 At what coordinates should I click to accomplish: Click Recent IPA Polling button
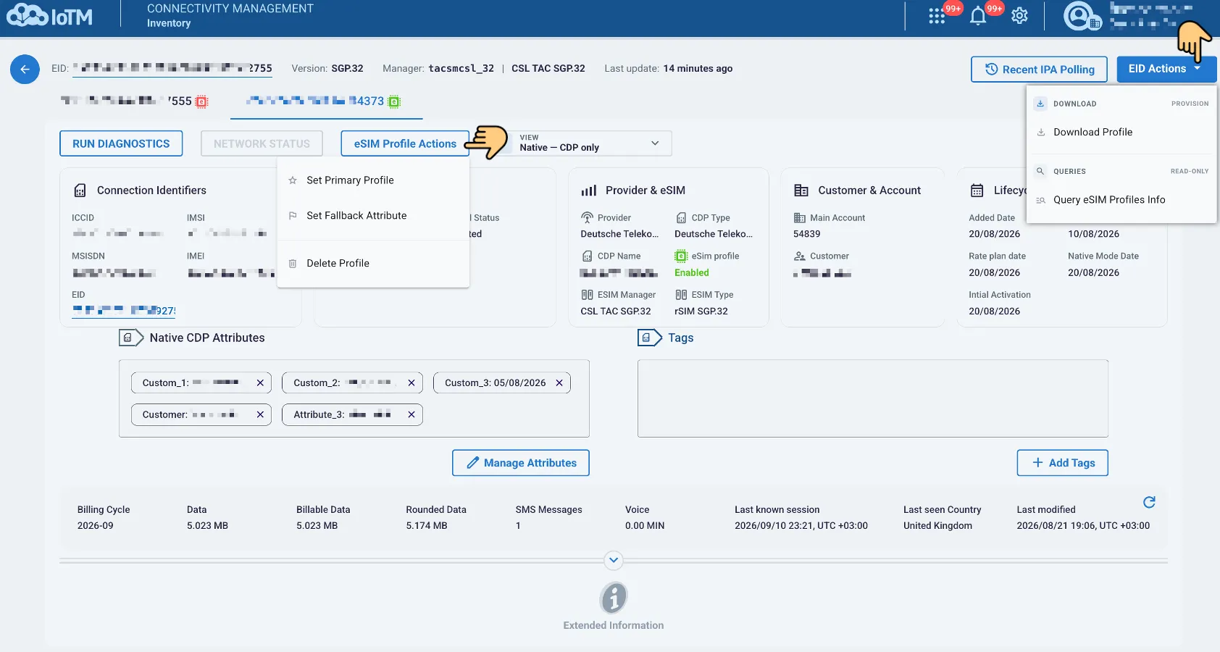coord(1039,70)
